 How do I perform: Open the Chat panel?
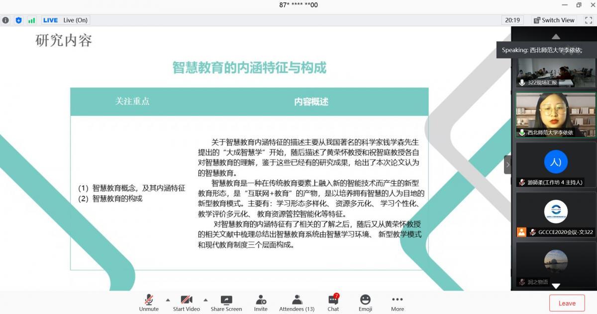pyautogui.click(x=333, y=303)
